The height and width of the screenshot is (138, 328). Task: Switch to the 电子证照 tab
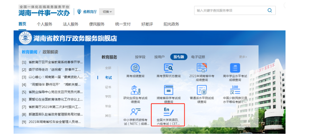198,57
